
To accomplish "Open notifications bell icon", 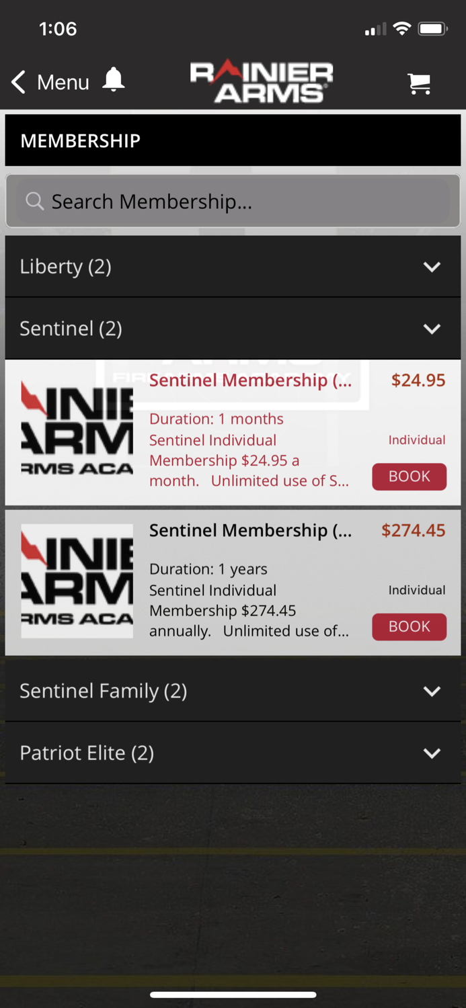I will click(x=114, y=80).
